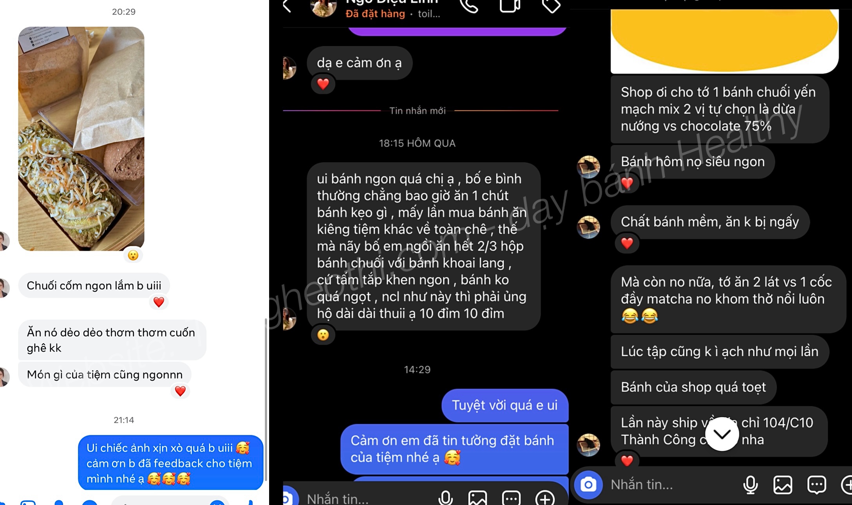The height and width of the screenshot is (505, 852).
Task: Tap the voice call phone icon
Action: pos(469,6)
